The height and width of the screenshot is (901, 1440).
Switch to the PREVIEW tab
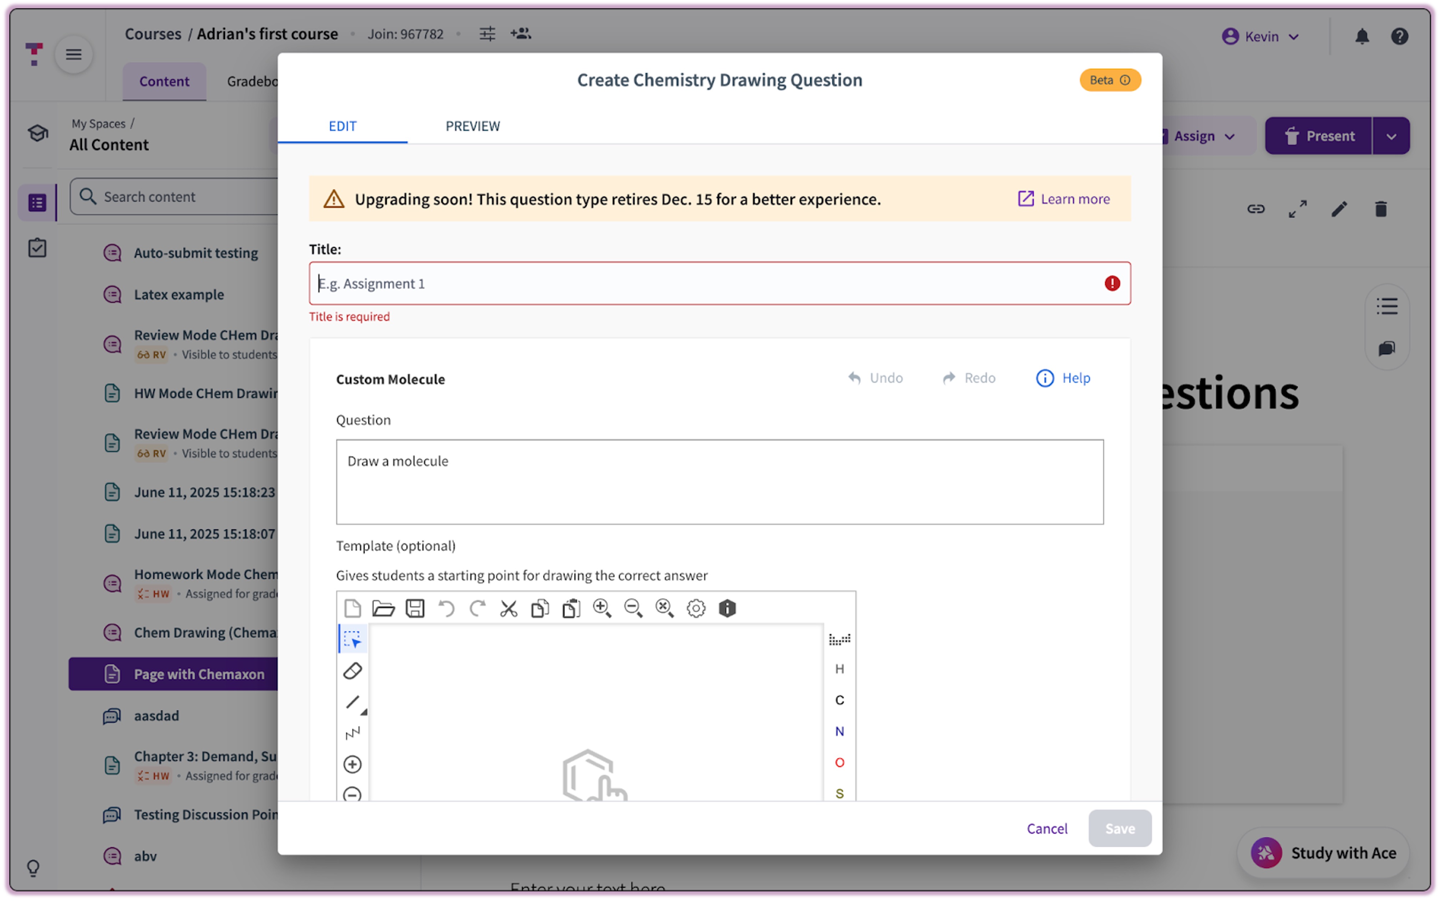473,126
